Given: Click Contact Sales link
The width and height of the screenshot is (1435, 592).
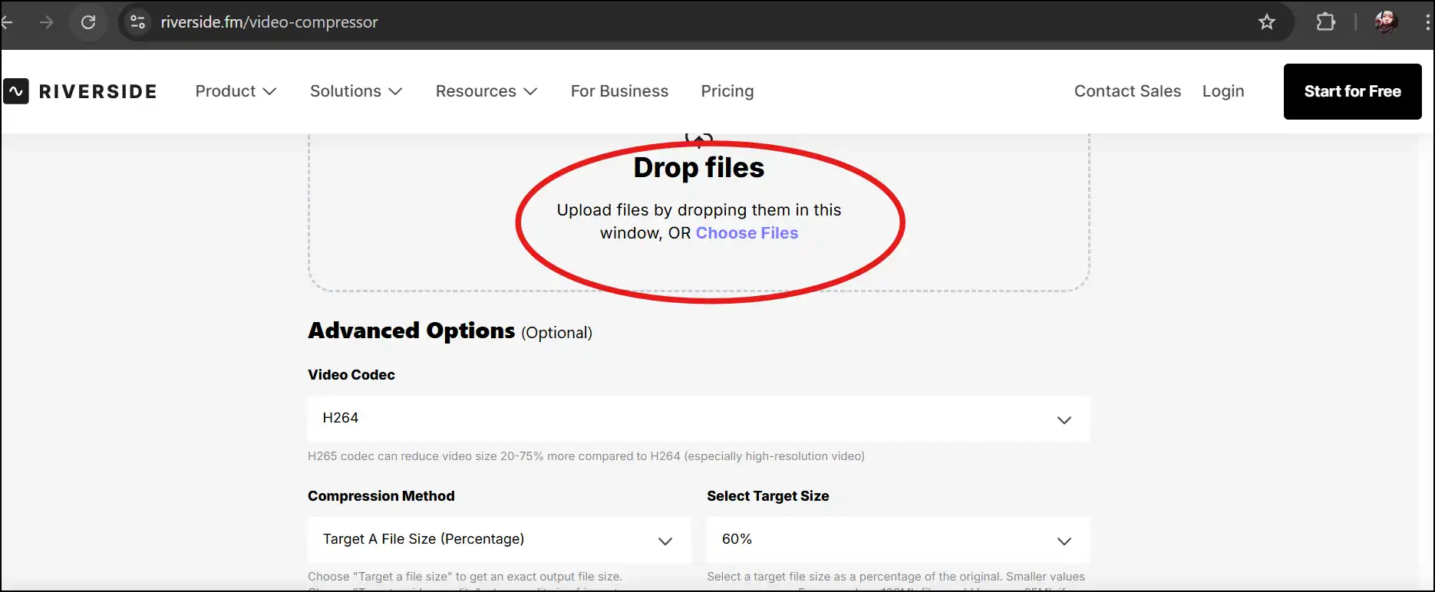Looking at the screenshot, I should (x=1127, y=91).
